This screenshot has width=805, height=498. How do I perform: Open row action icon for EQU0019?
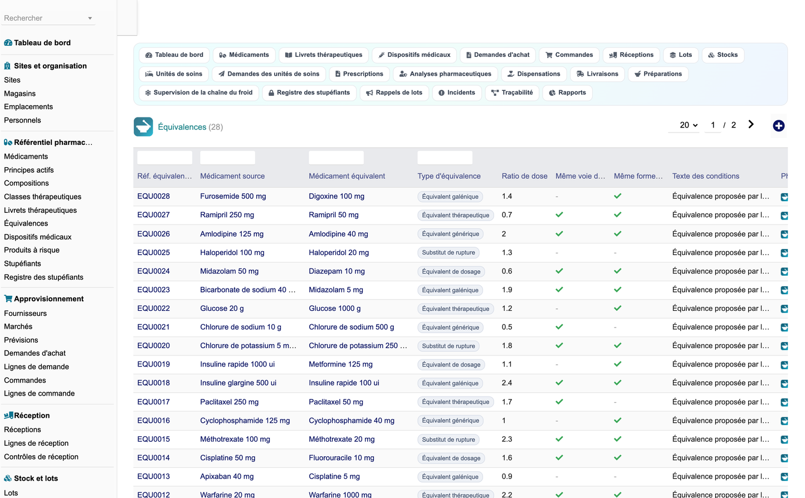pyautogui.click(x=784, y=365)
